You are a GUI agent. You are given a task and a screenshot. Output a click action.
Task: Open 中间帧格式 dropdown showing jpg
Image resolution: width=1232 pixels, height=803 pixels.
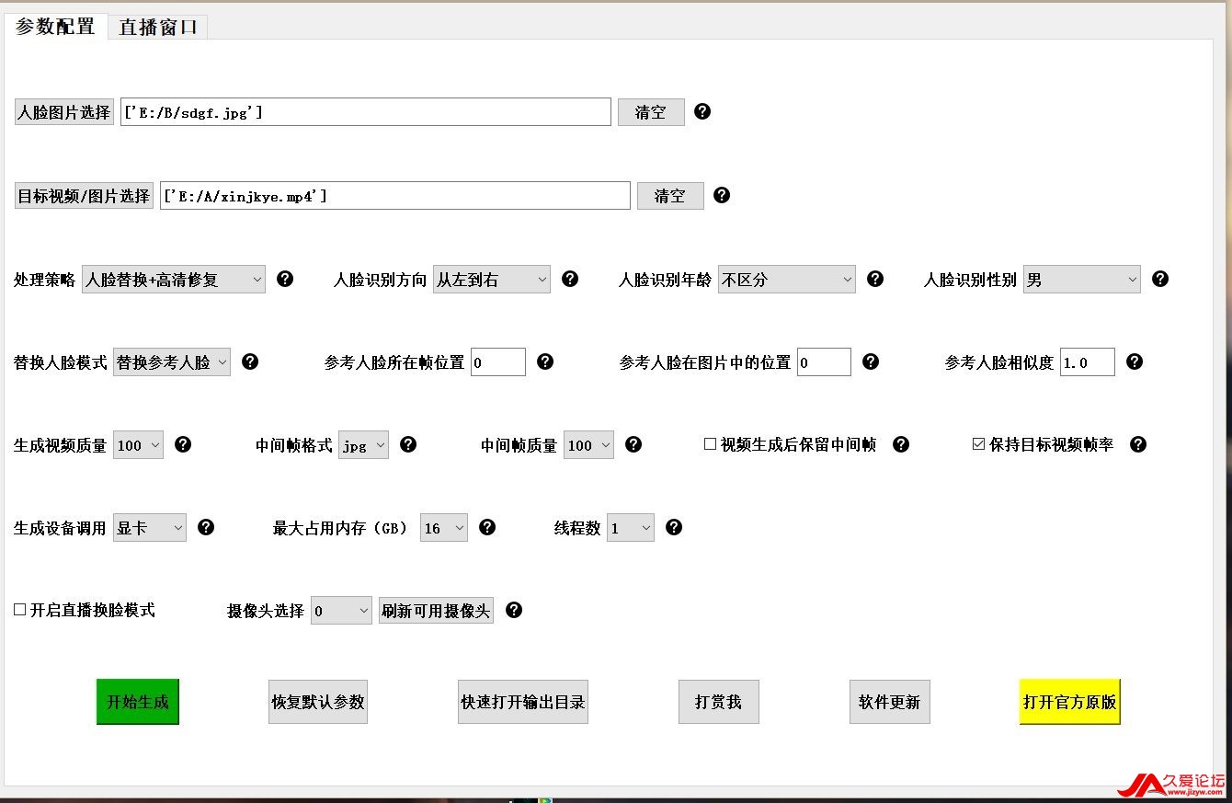click(364, 445)
